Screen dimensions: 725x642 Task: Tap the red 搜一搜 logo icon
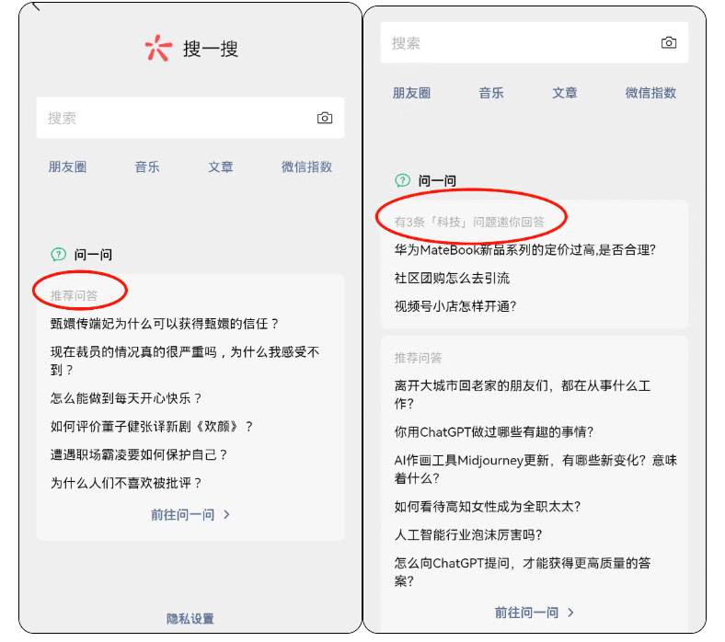(x=158, y=48)
